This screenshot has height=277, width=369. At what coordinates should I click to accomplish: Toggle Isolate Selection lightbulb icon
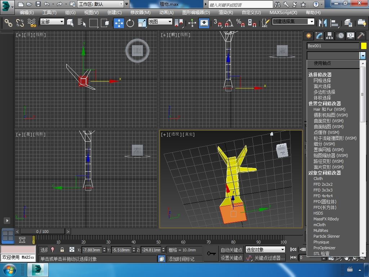click(53, 250)
